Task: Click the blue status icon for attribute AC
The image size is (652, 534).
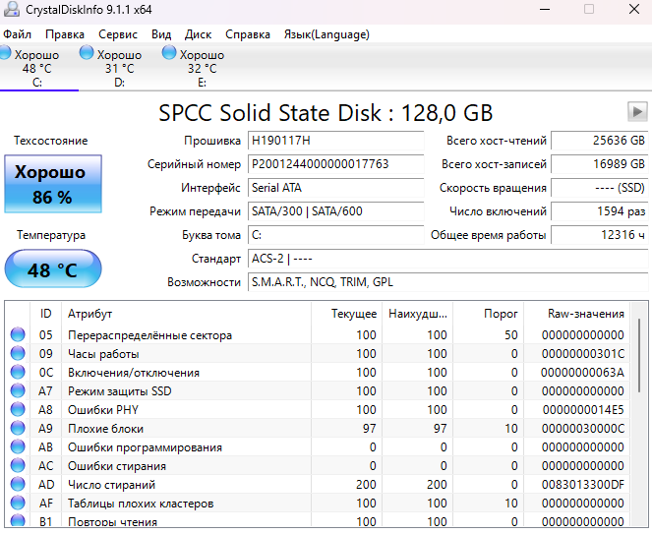Action: point(18,465)
